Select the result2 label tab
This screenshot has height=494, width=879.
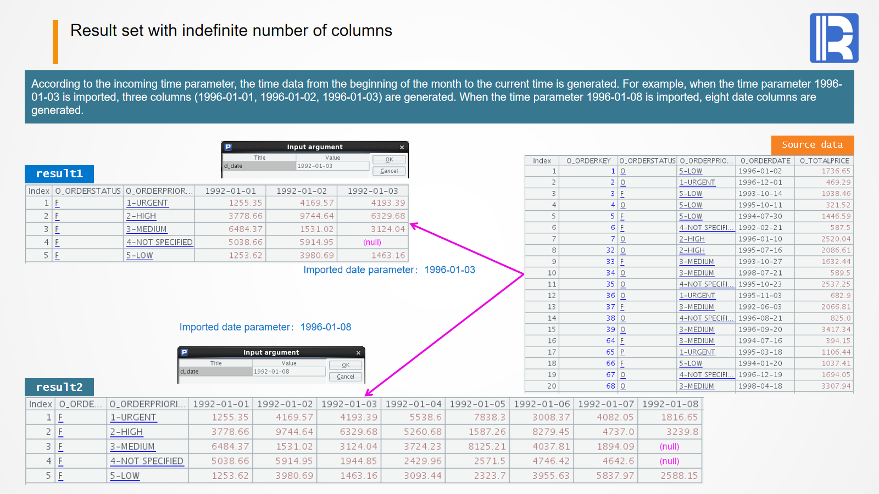click(x=59, y=387)
